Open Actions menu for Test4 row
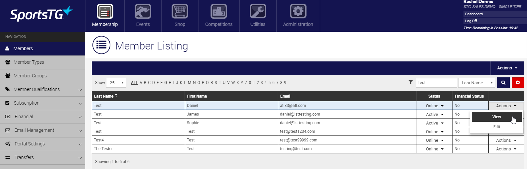Image resolution: width=527 pixels, height=169 pixels. (x=506, y=140)
